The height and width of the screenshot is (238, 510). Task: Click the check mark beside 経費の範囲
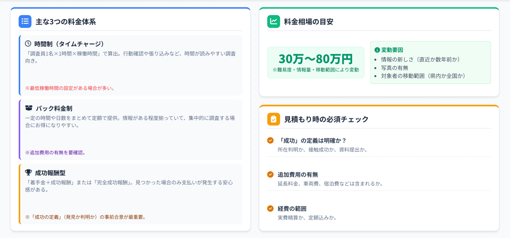point(270,208)
